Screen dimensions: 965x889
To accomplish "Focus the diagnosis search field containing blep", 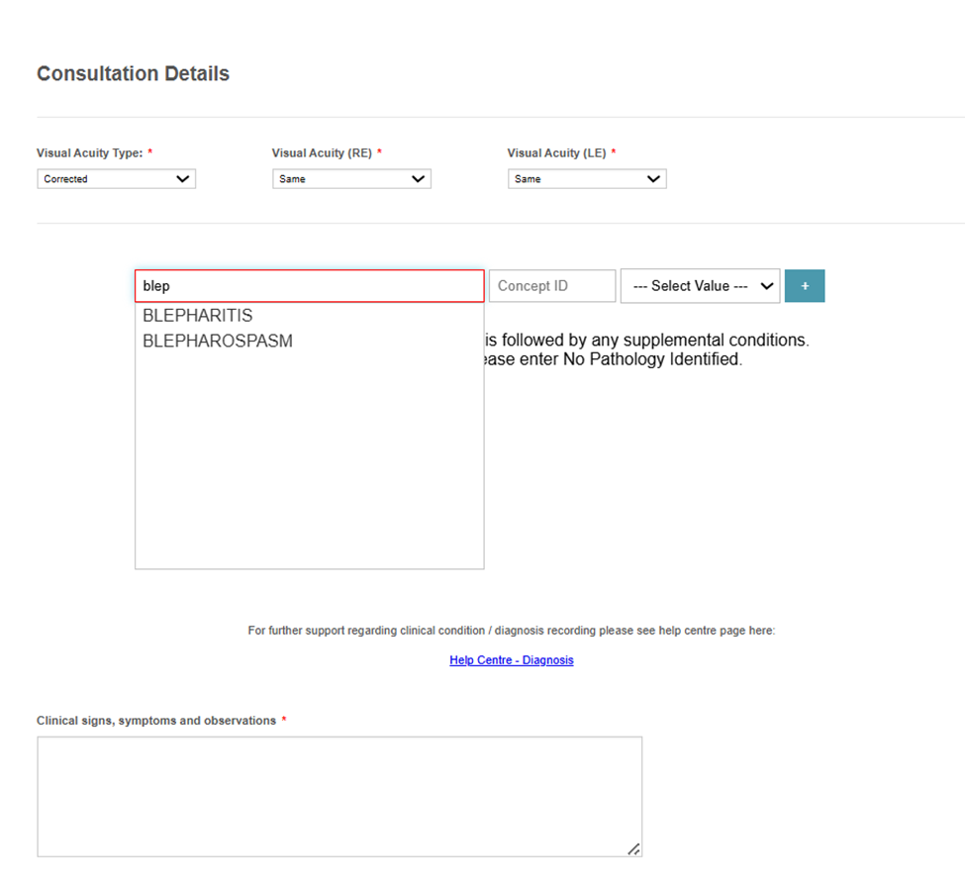I will click(x=310, y=286).
